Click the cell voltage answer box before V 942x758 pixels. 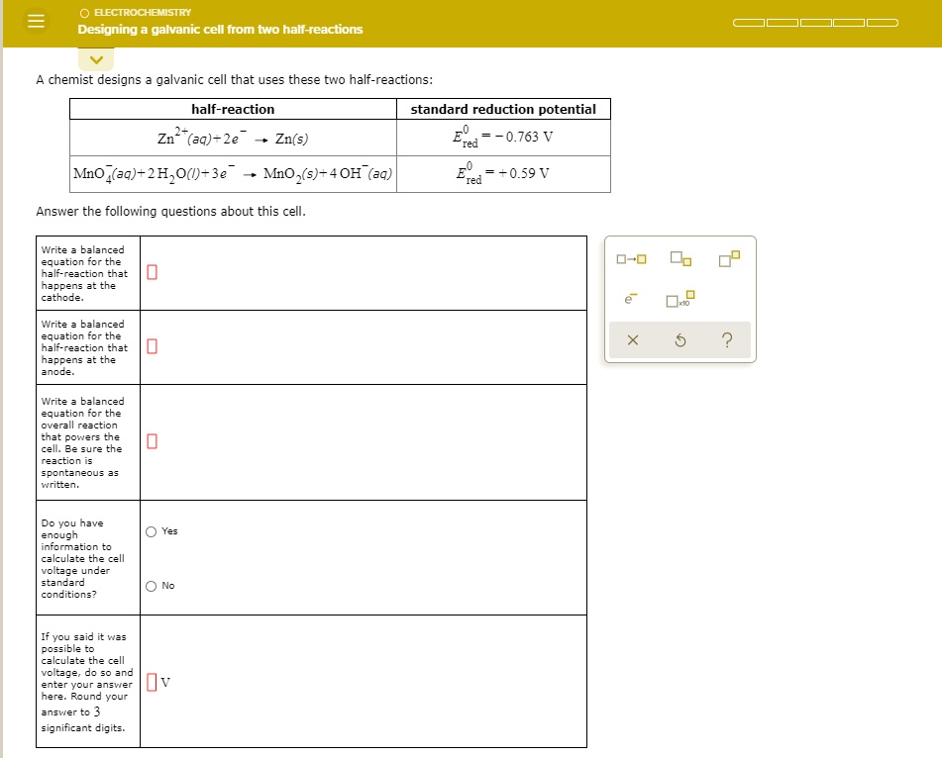(x=154, y=680)
